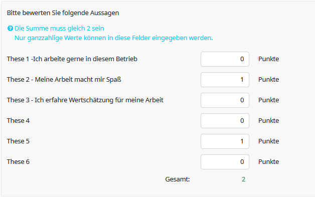Click the 'Punkte' suffix beside These 1
Screen dimensions: 315x197
(268, 59)
